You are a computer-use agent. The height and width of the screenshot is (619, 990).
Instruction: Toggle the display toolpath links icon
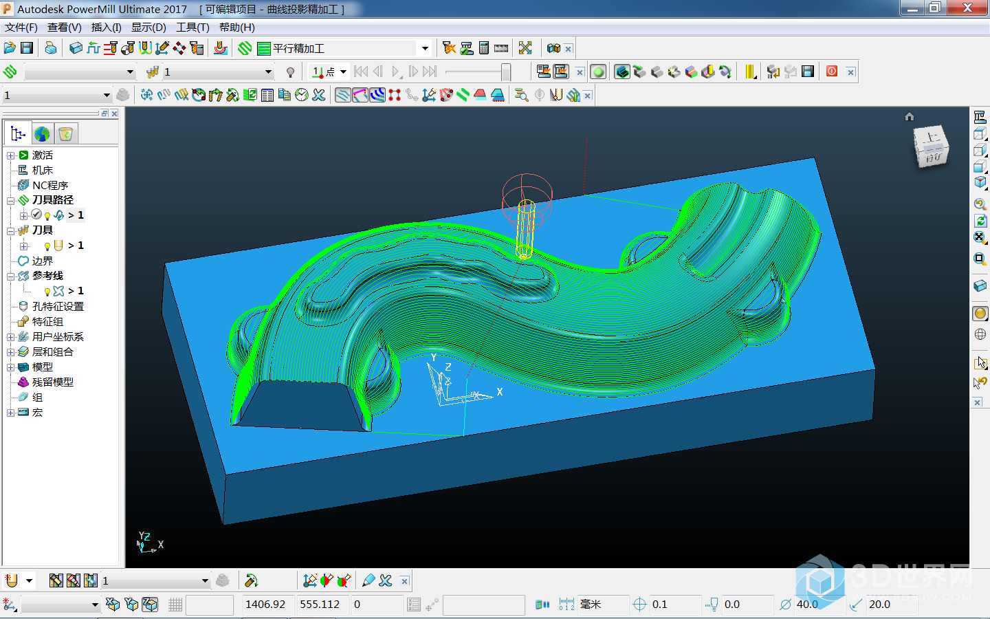[360, 95]
